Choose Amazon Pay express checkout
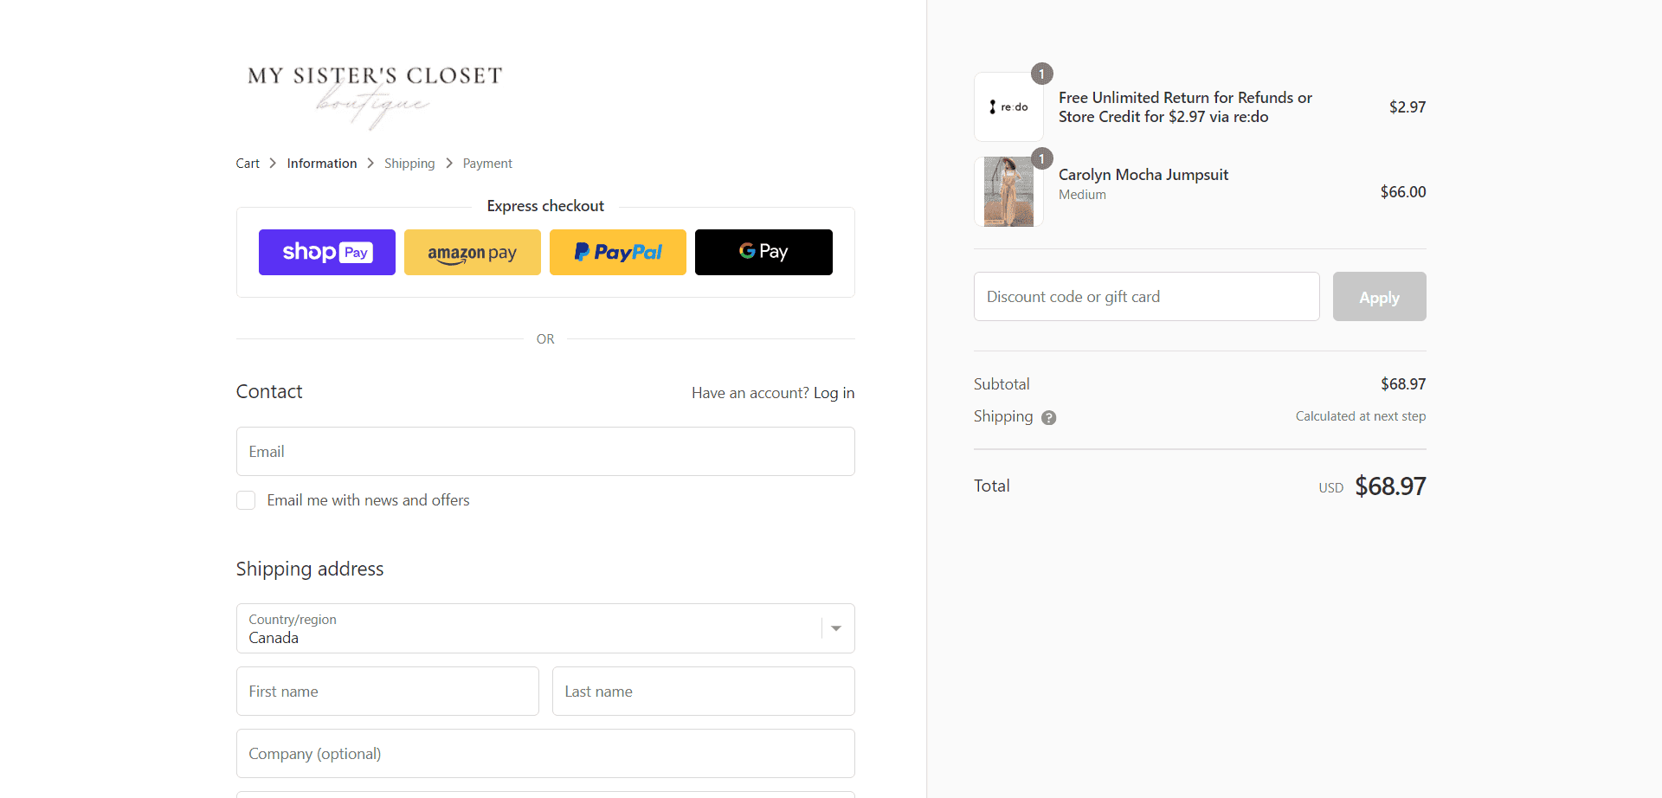 (472, 252)
